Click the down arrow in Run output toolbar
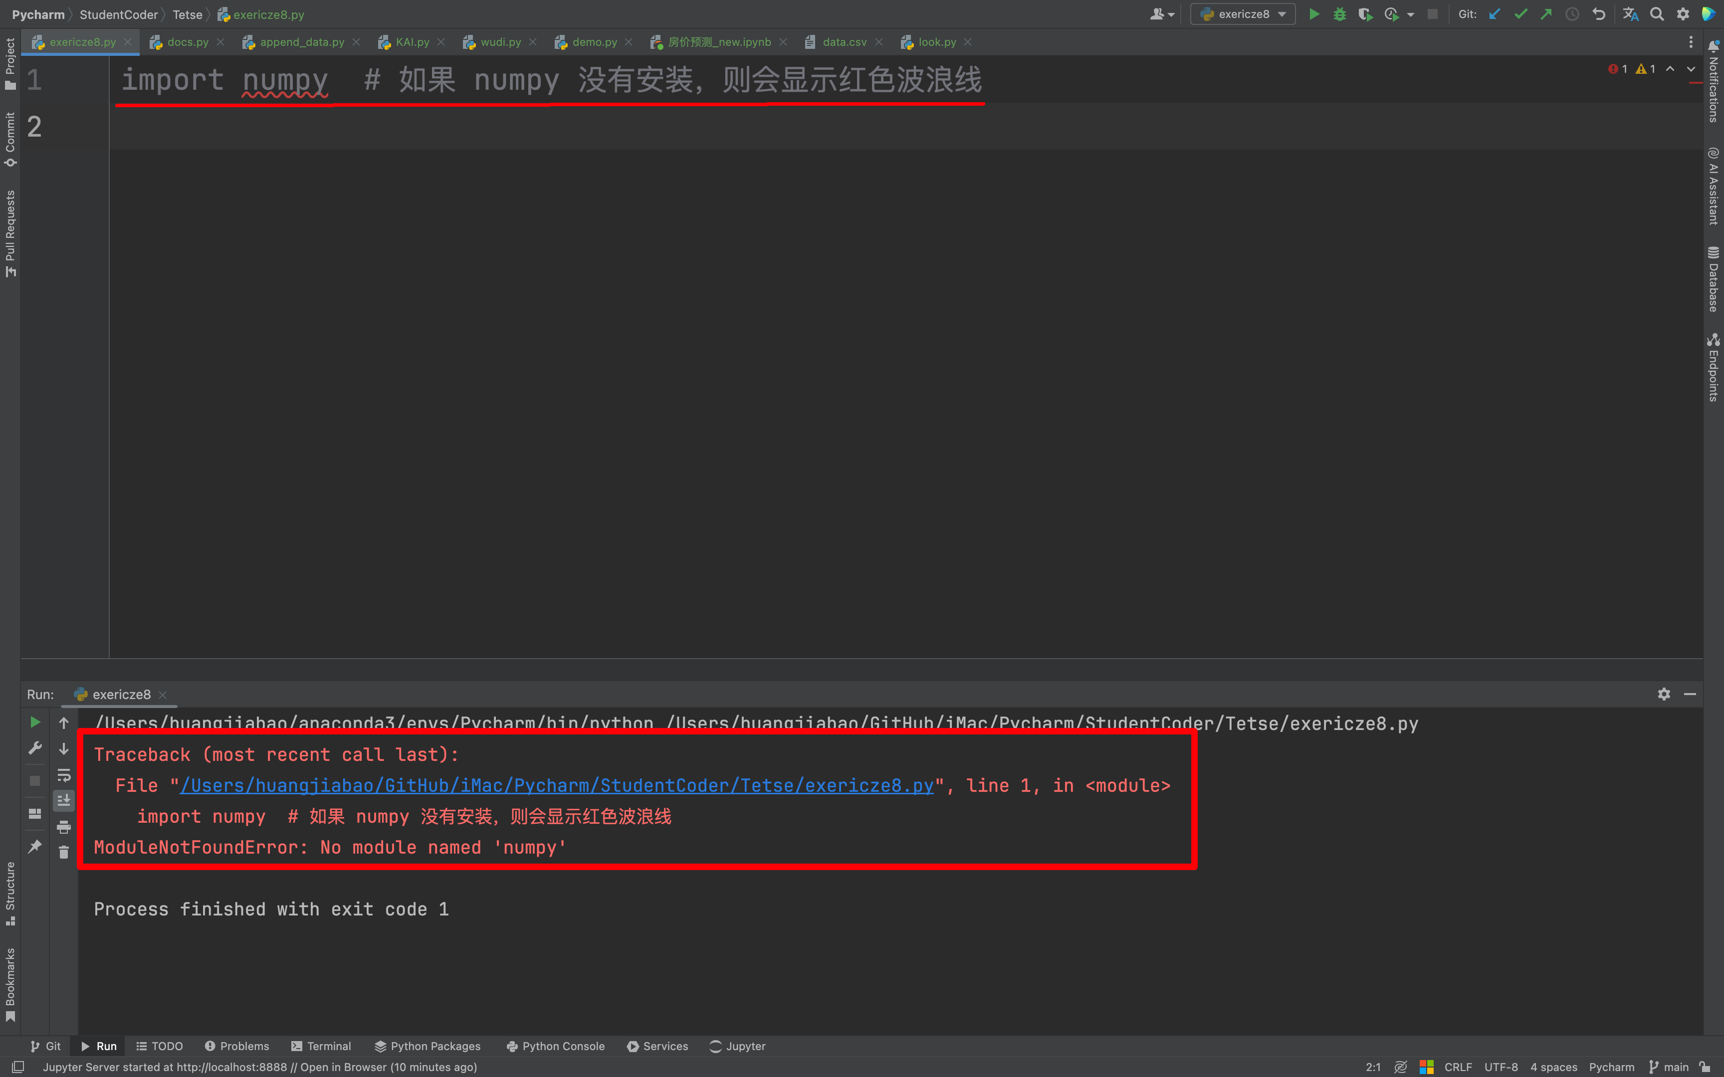This screenshot has height=1077, width=1724. click(x=63, y=748)
